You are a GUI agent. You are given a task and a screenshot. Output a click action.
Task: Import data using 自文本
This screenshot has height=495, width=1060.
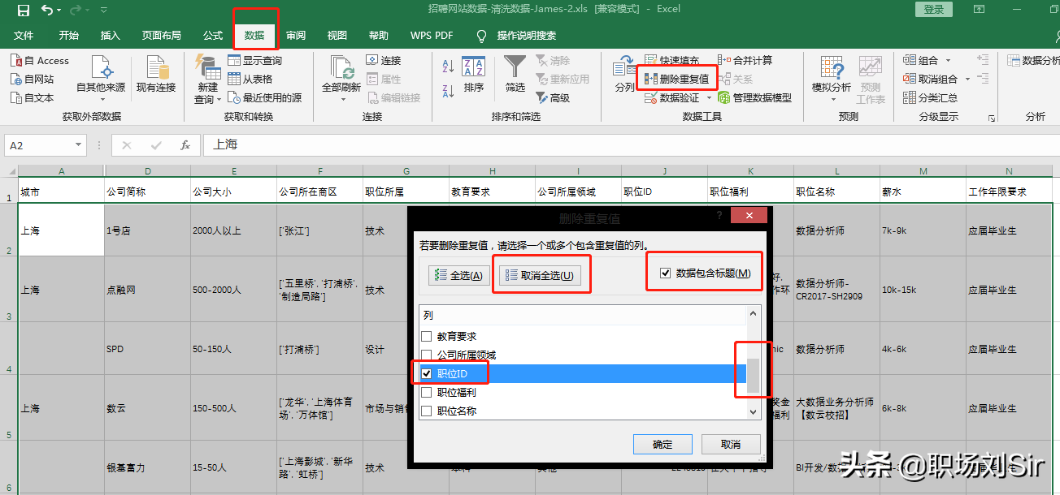point(33,98)
